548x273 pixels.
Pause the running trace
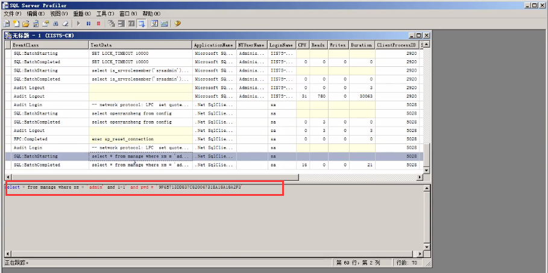(x=89, y=24)
